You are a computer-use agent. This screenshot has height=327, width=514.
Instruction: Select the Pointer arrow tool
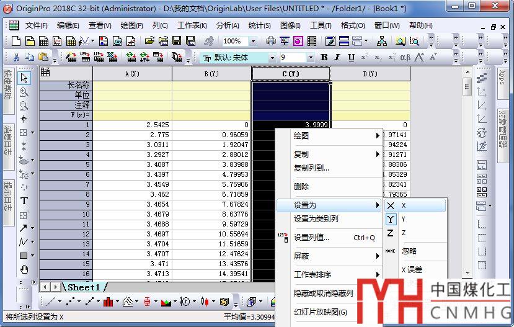pyautogui.click(x=24, y=78)
